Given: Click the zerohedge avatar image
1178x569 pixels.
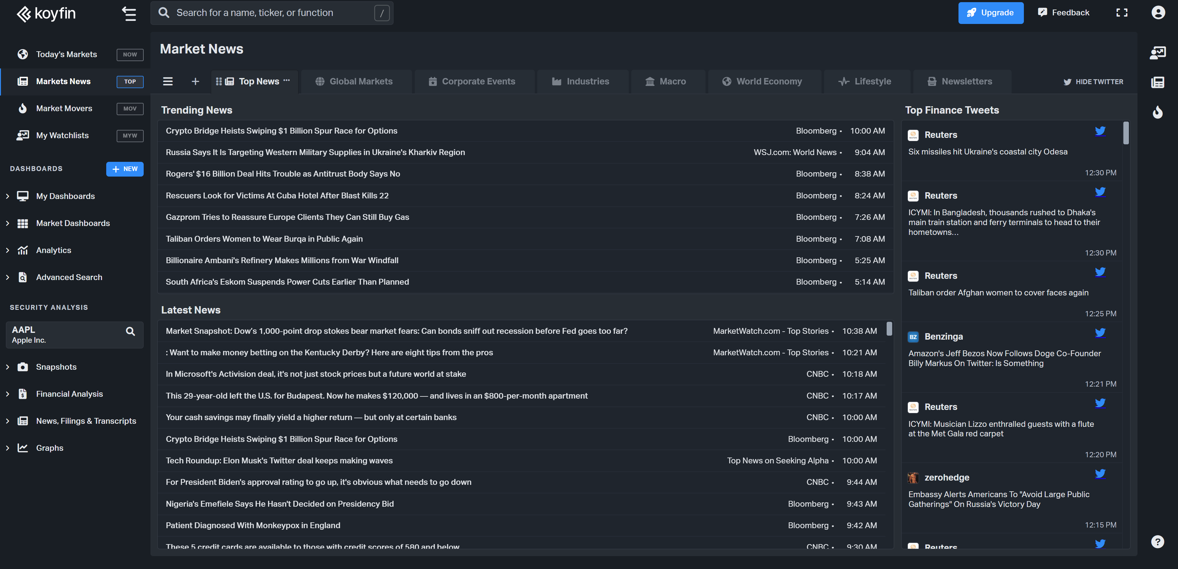Looking at the screenshot, I should (x=913, y=478).
